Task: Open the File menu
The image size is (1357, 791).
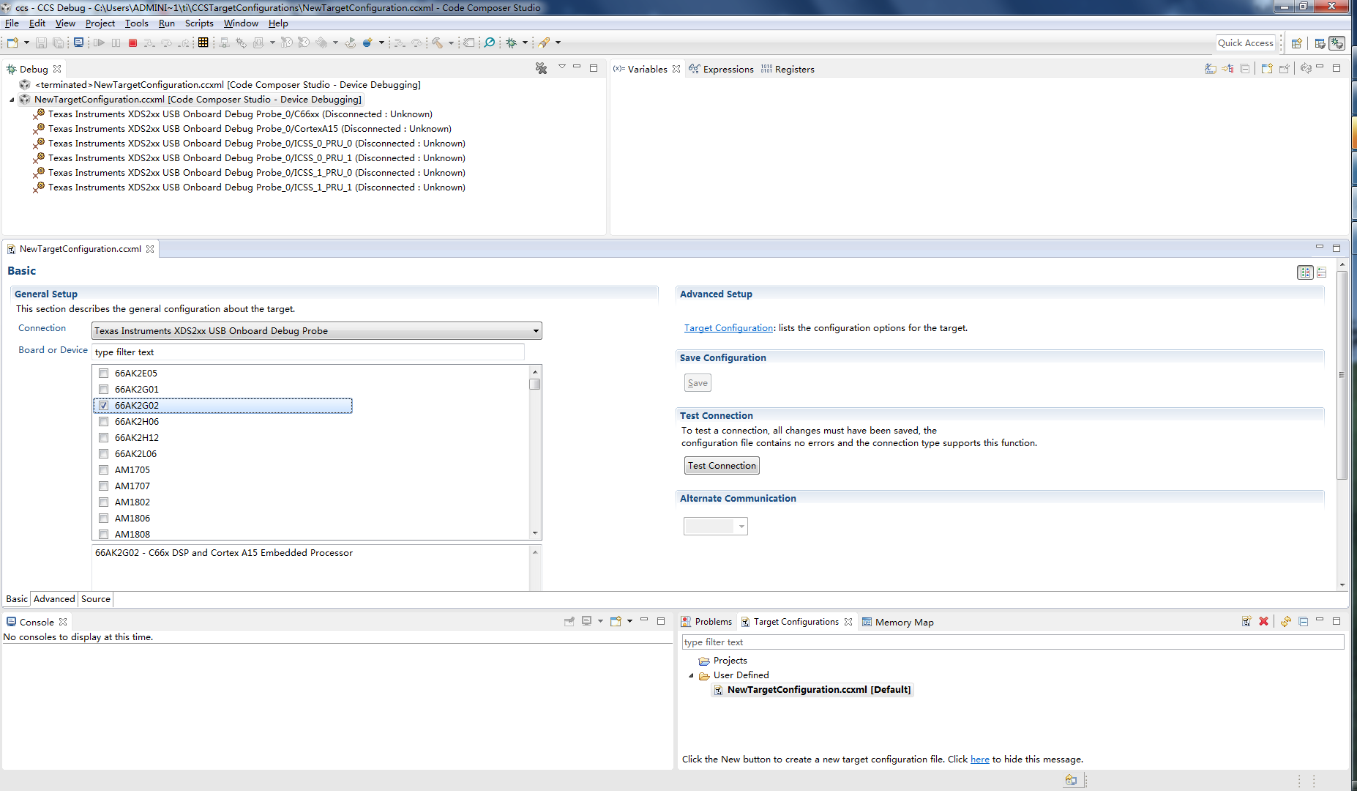Action: 12,23
